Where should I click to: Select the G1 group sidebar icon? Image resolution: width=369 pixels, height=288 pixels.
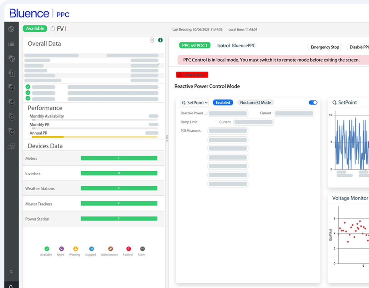click(11, 88)
